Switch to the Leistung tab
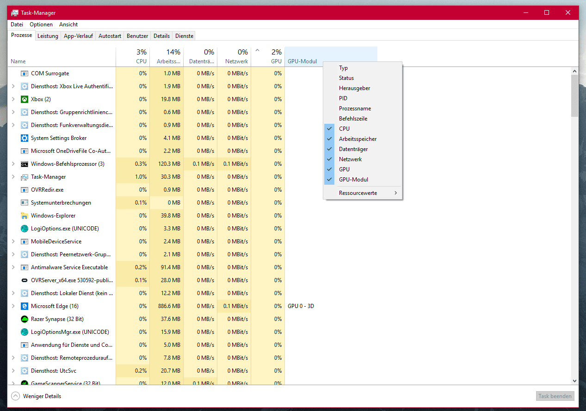This screenshot has height=411, width=586. (48, 36)
